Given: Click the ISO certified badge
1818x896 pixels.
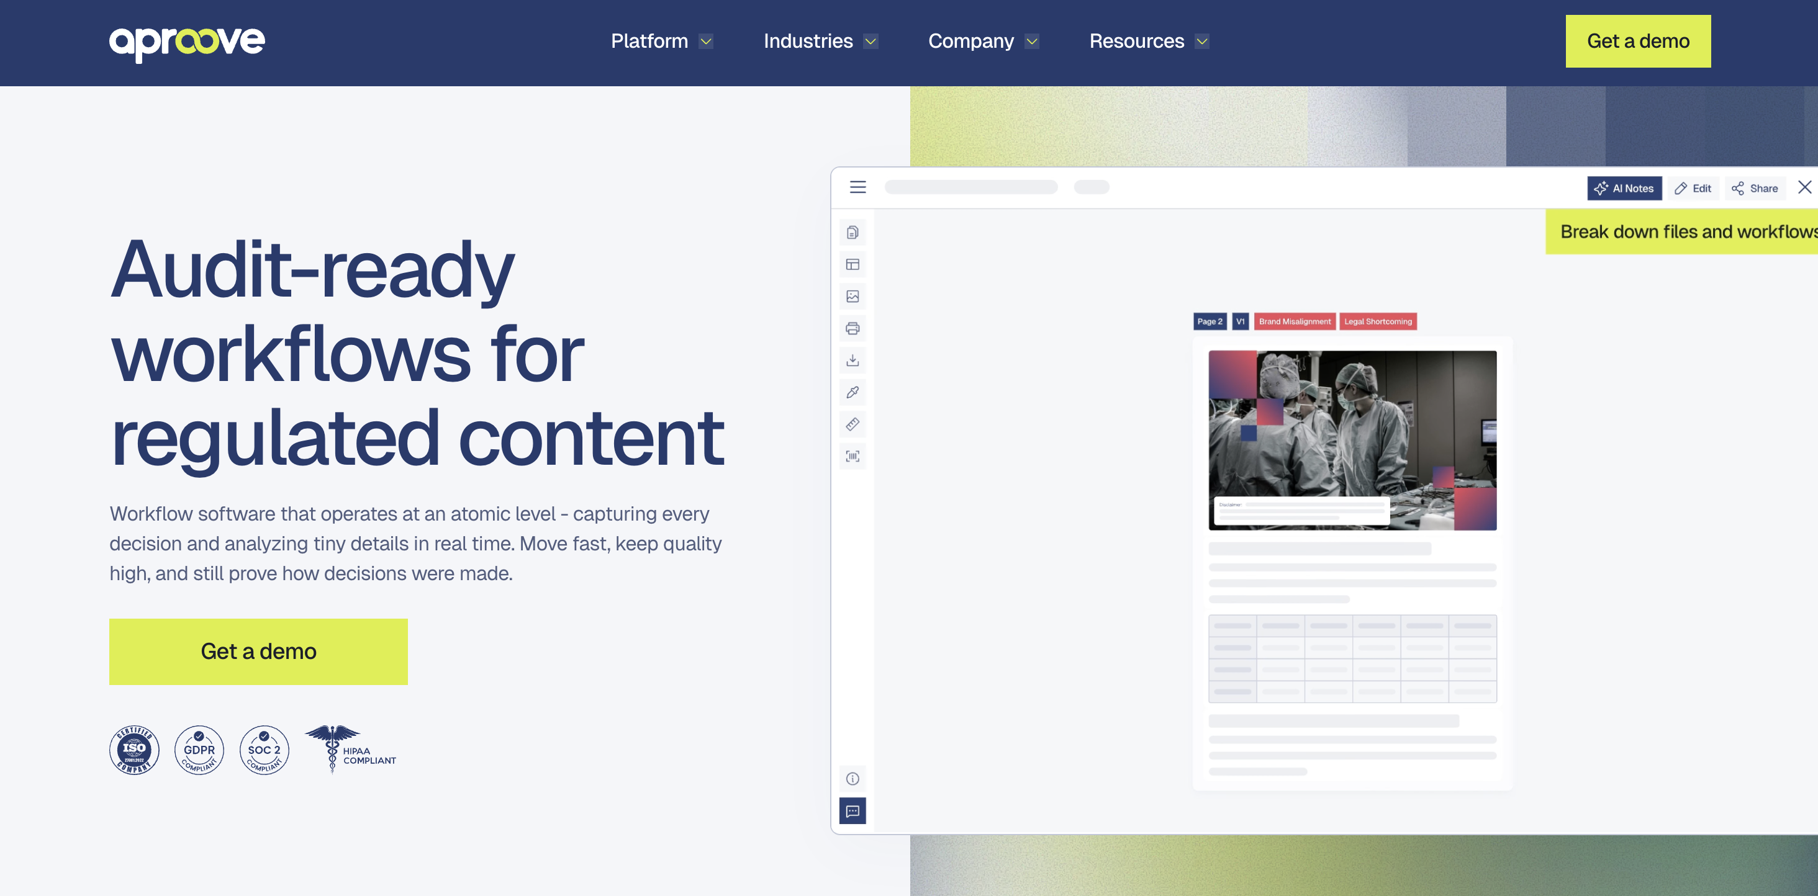Looking at the screenshot, I should 134,750.
